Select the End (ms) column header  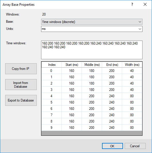coord(112,65)
